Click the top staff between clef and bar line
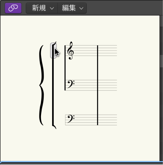The width and height of the screenshot is (163, 165). coord(85,51)
